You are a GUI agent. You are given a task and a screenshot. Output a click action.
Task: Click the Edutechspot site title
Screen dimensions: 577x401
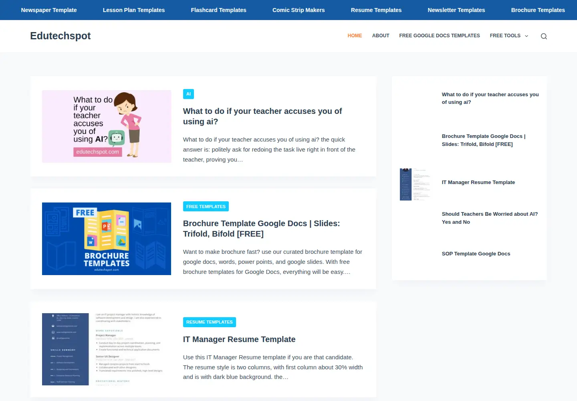tap(61, 36)
